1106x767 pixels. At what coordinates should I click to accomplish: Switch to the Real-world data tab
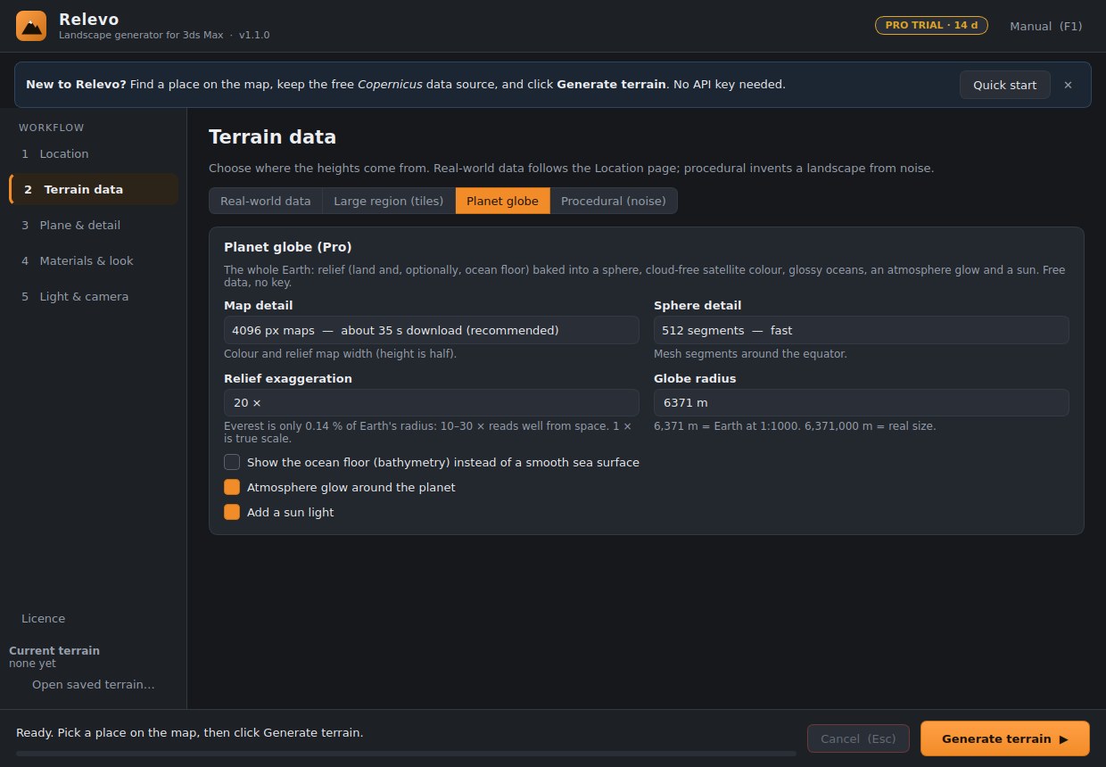coord(266,201)
